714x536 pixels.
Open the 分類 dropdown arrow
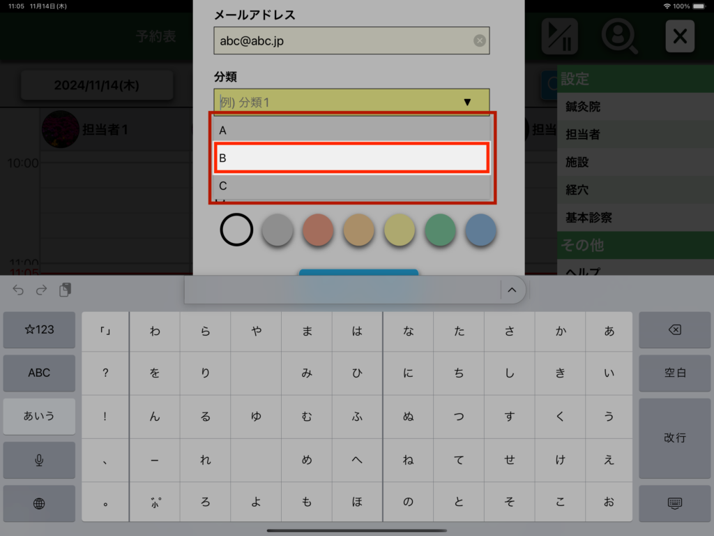pos(467,103)
